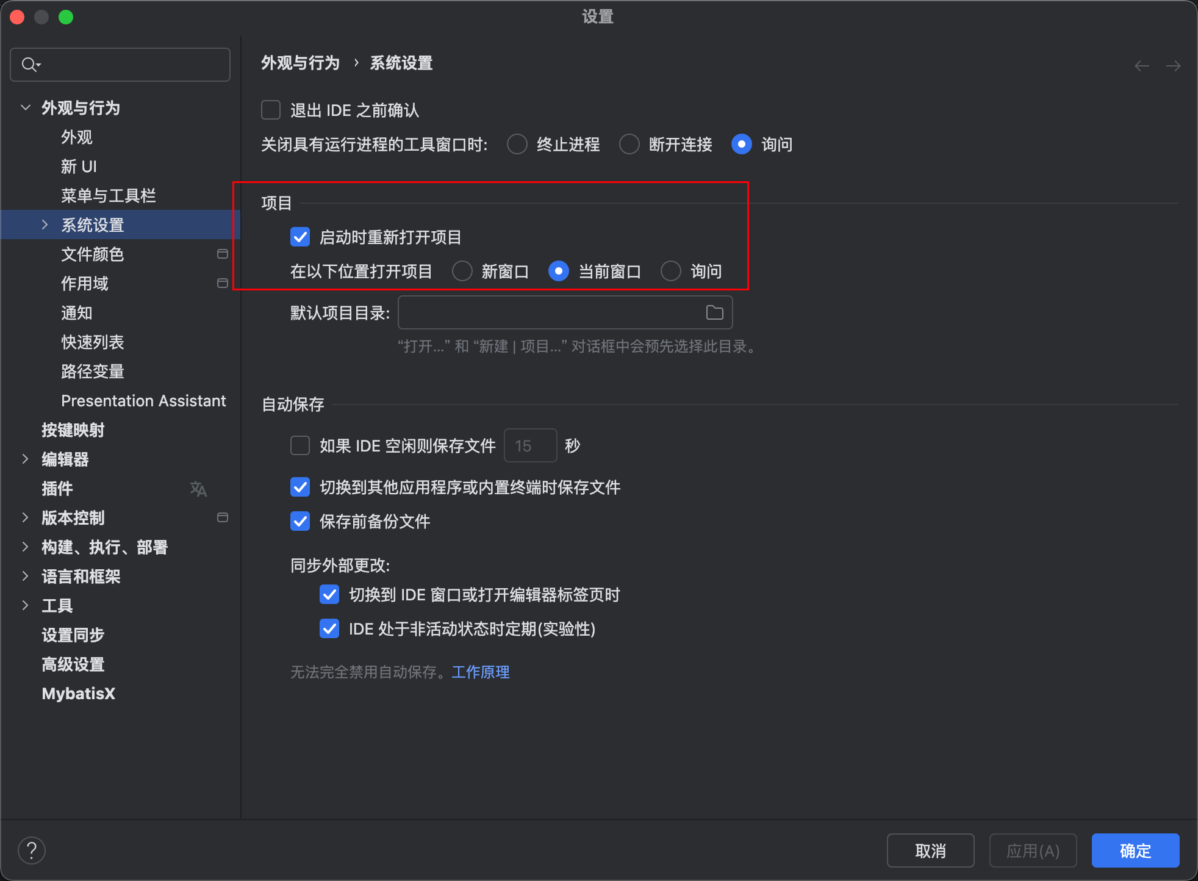Enable 退出 IDE 之前确认 checkbox

point(271,110)
